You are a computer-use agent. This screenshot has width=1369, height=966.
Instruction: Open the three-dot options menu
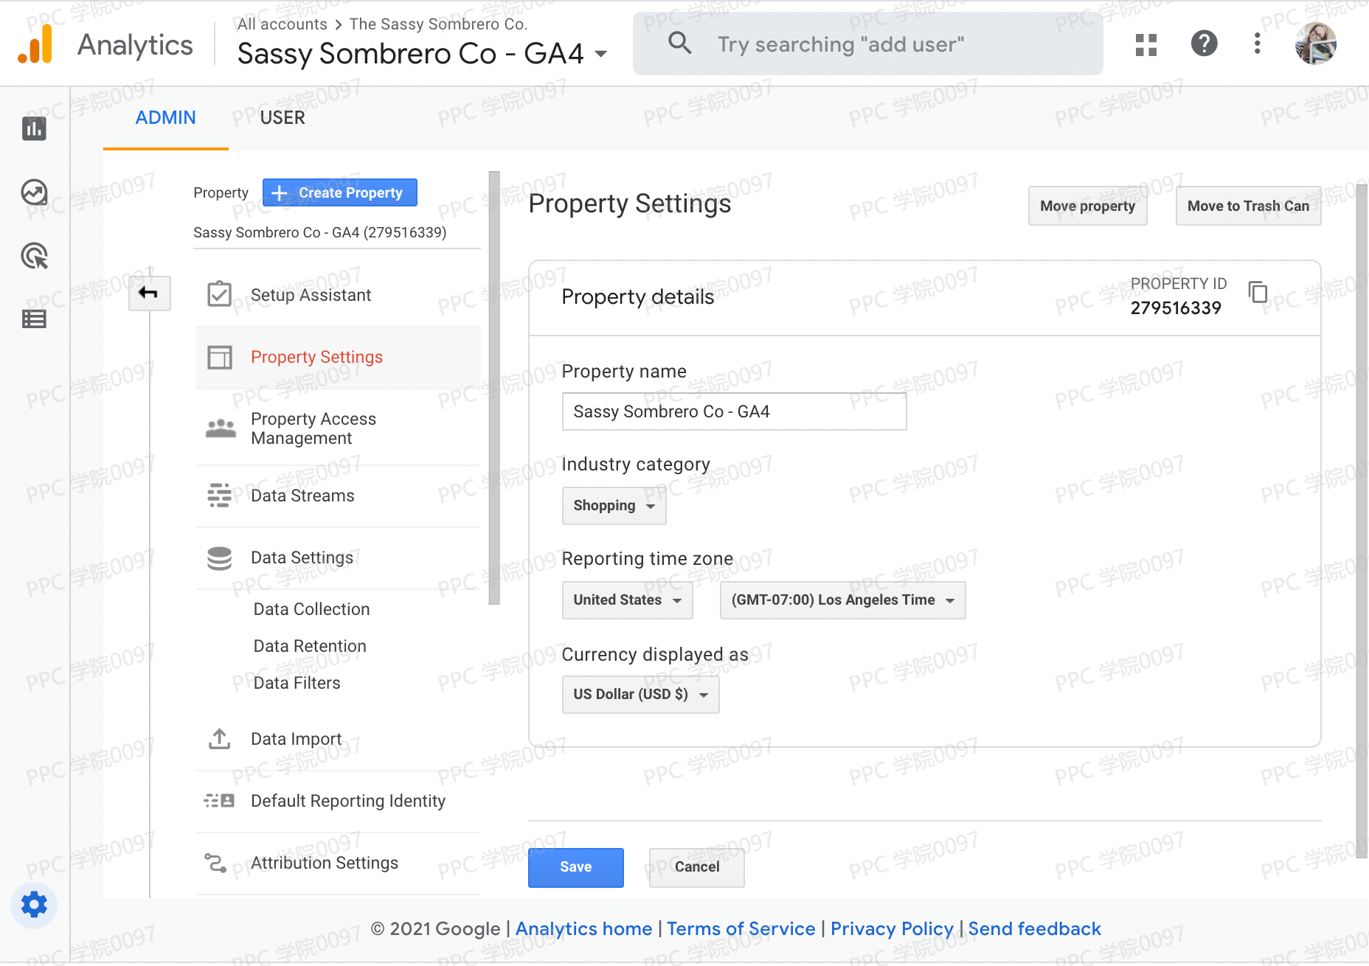click(1258, 44)
